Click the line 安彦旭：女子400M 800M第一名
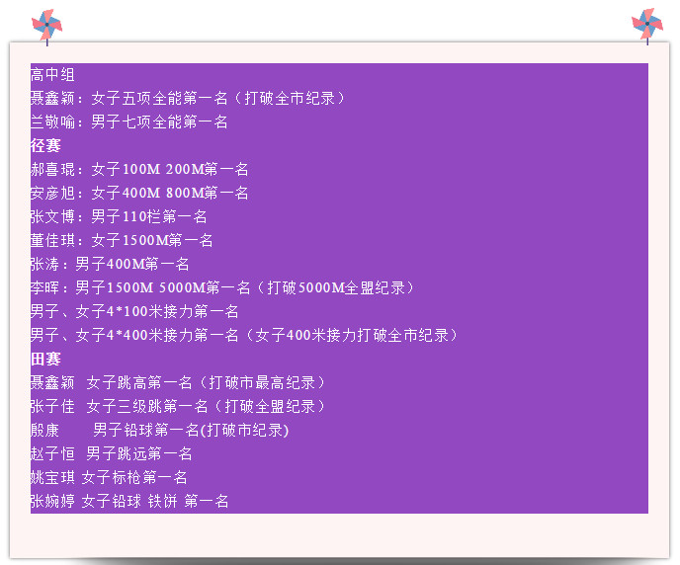Screen dimensions: 680x565 click(139, 193)
